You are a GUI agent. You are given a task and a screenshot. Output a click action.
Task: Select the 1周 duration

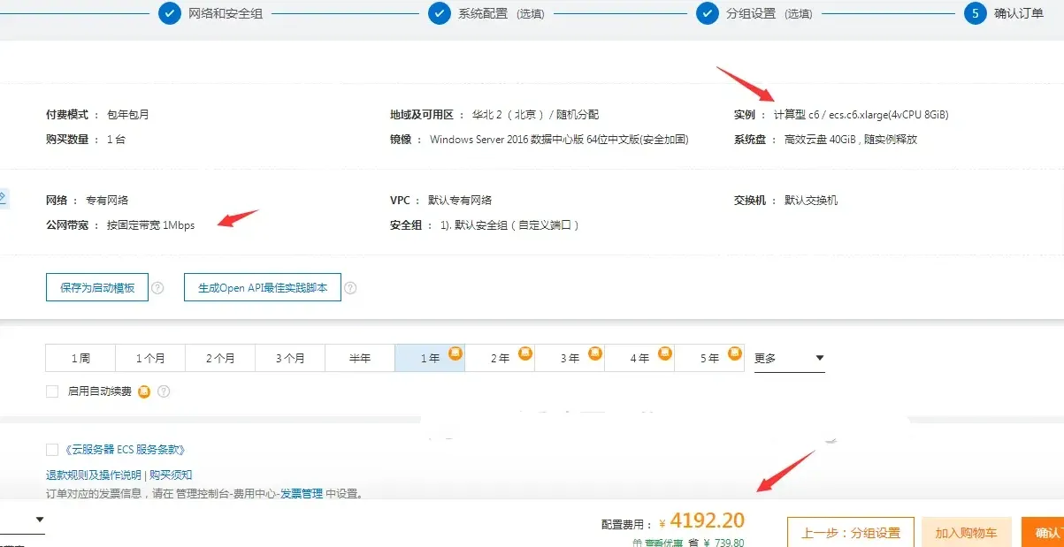coord(80,358)
